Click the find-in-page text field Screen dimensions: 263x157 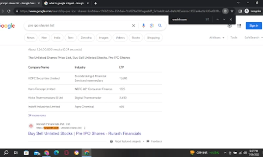pos(187,19)
